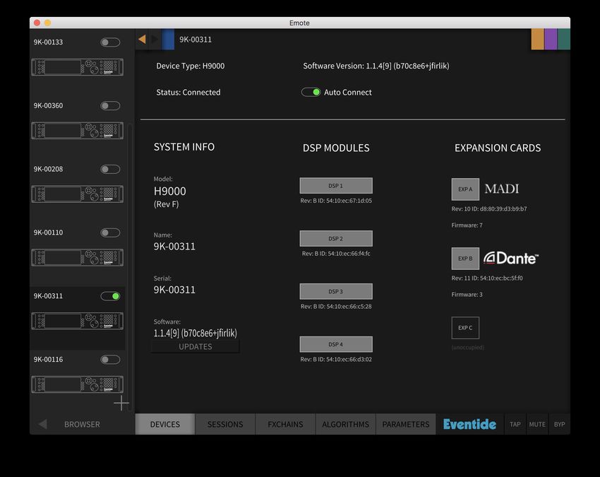Click the purple color swatch at top right
This screenshot has width=600, height=477.
click(x=551, y=39)
